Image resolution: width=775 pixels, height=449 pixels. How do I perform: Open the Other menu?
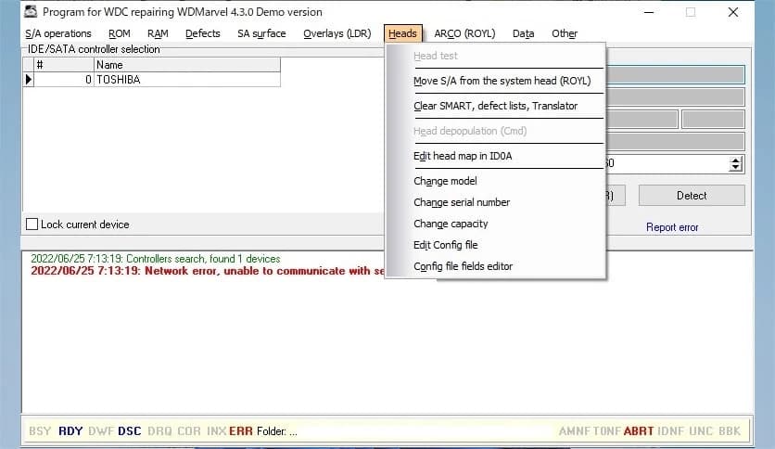(565, 33)
